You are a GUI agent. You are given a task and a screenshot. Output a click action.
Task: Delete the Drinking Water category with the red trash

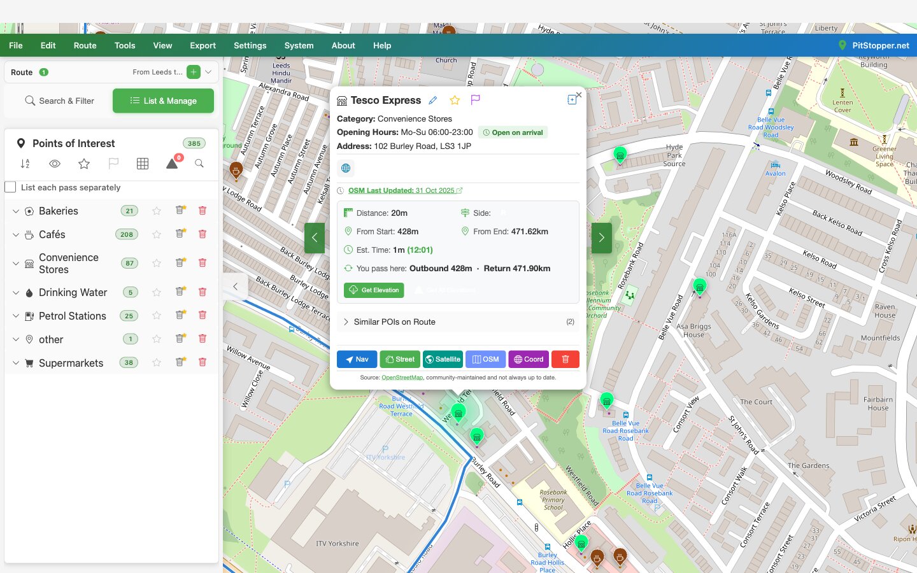pos(203,292)
